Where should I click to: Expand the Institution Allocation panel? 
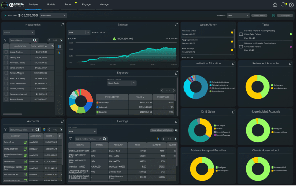click(233, 63)
